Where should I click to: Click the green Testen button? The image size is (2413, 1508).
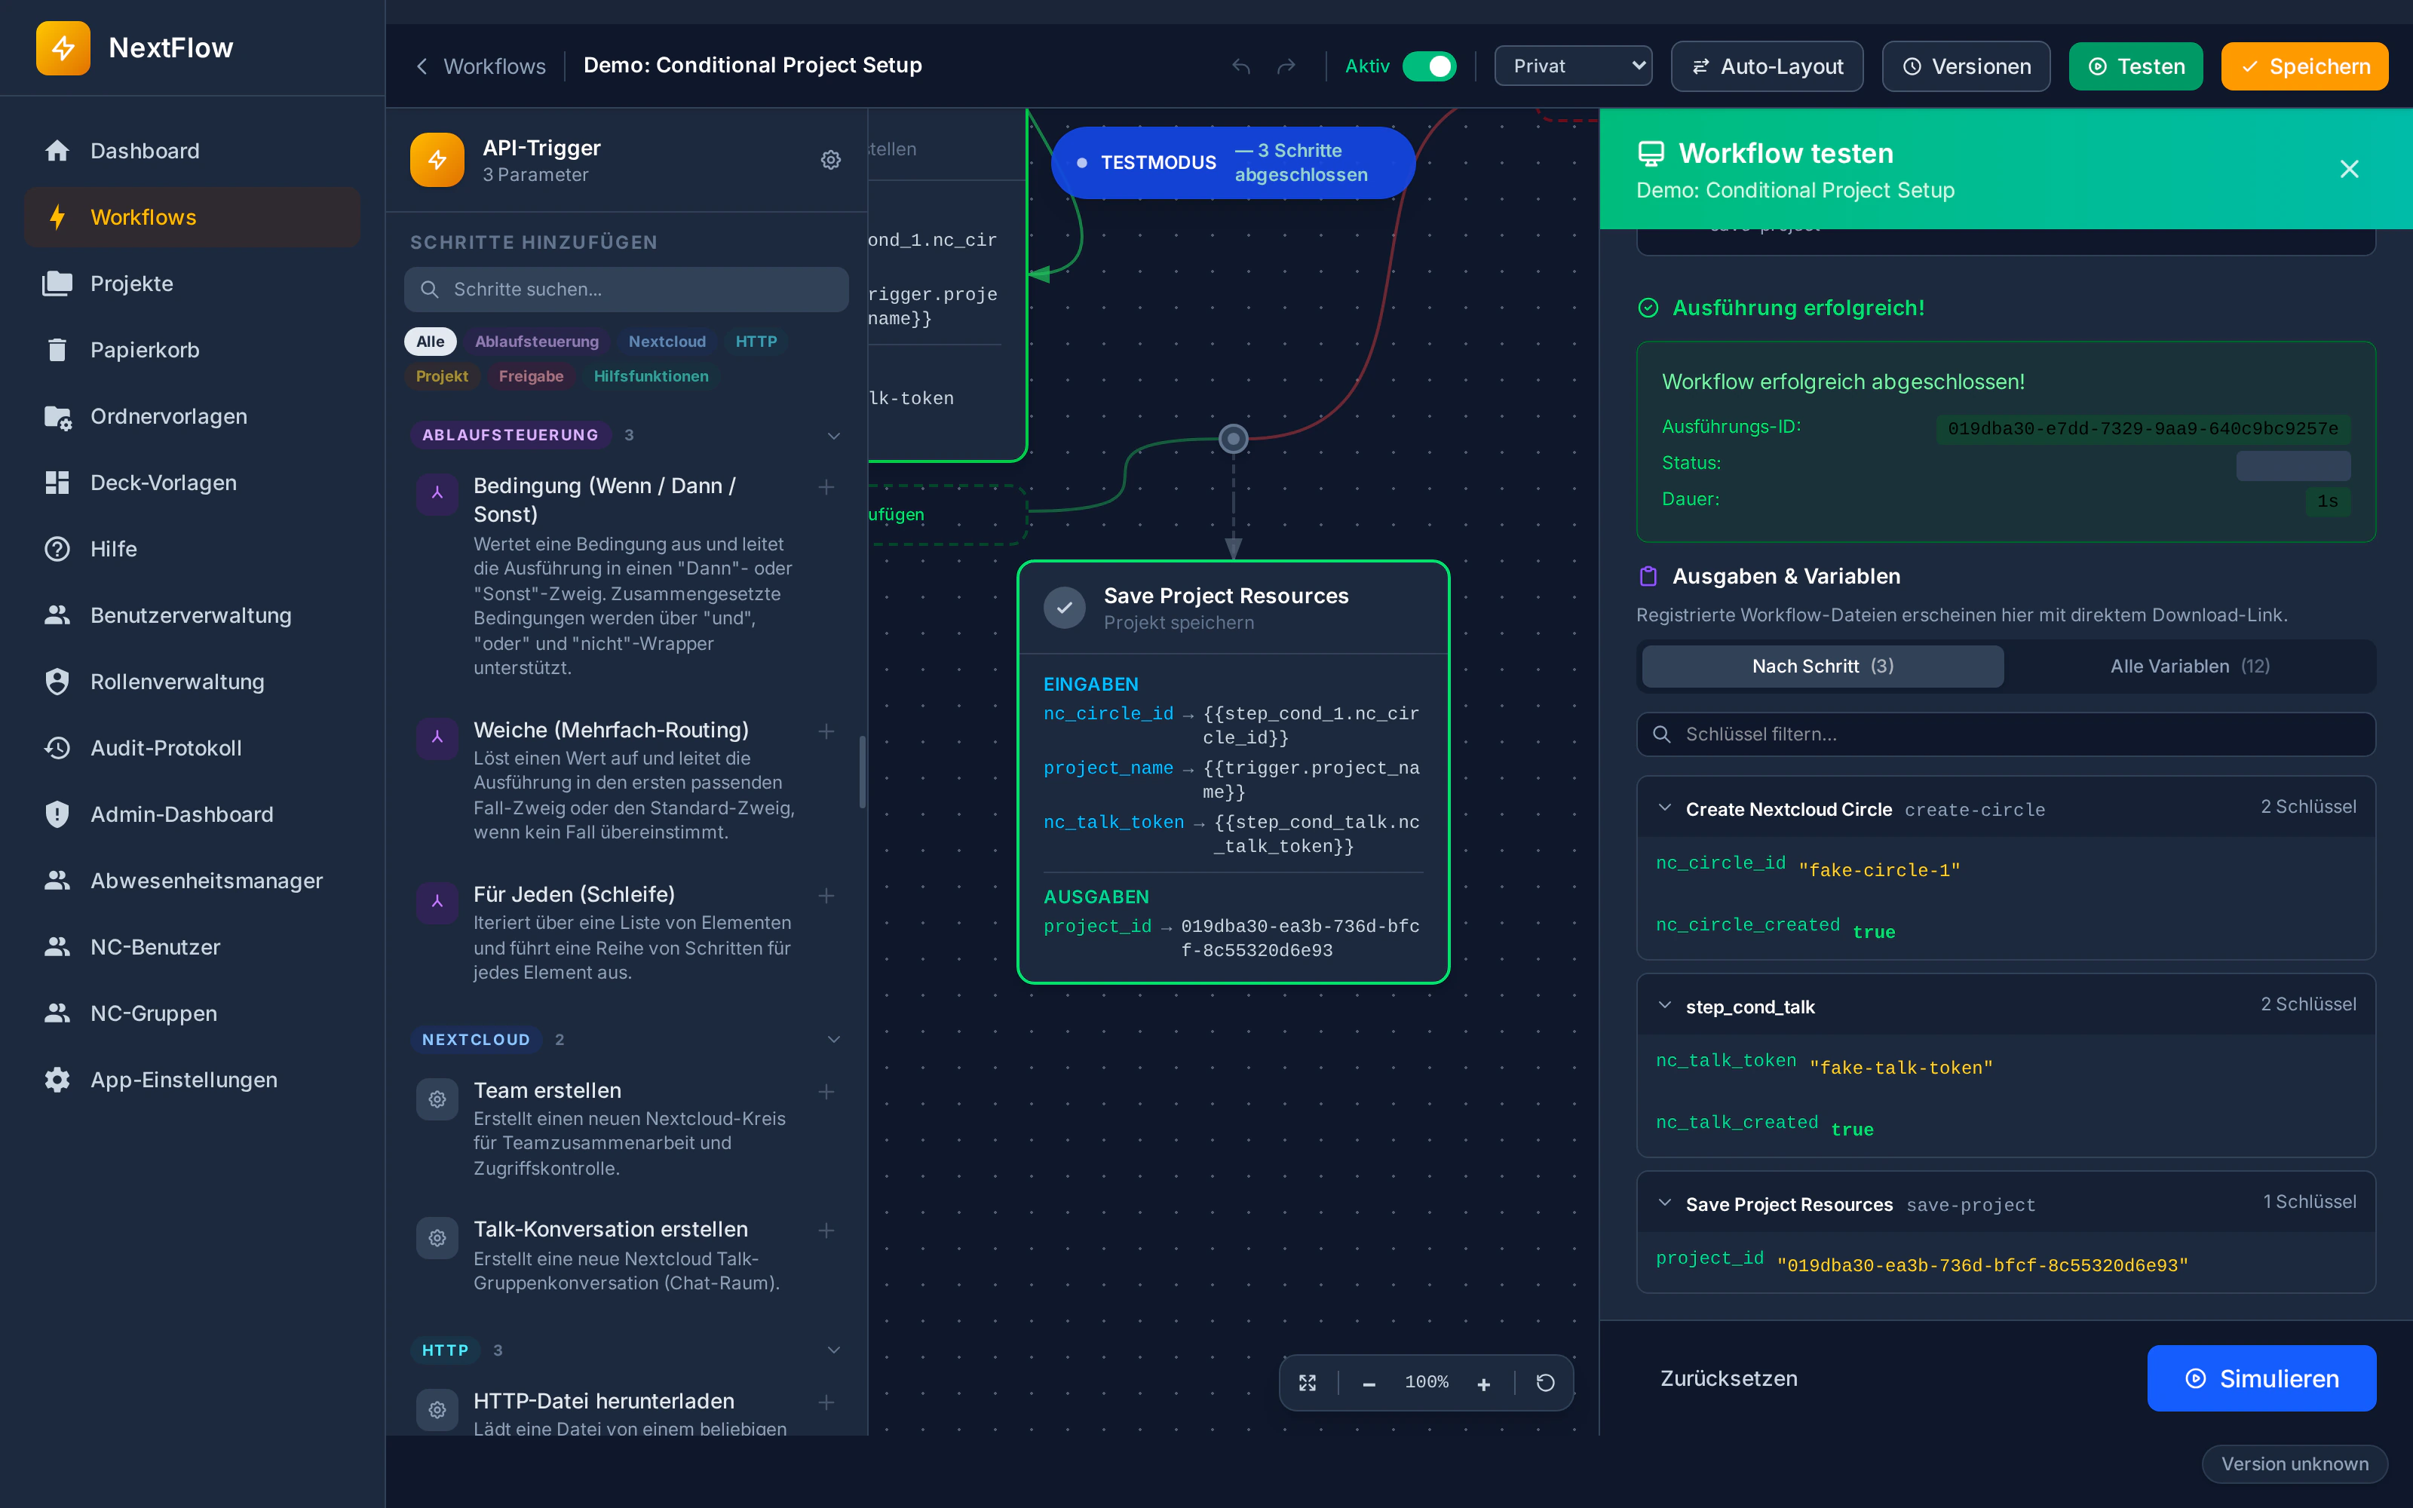click(x=2135, y=66)
